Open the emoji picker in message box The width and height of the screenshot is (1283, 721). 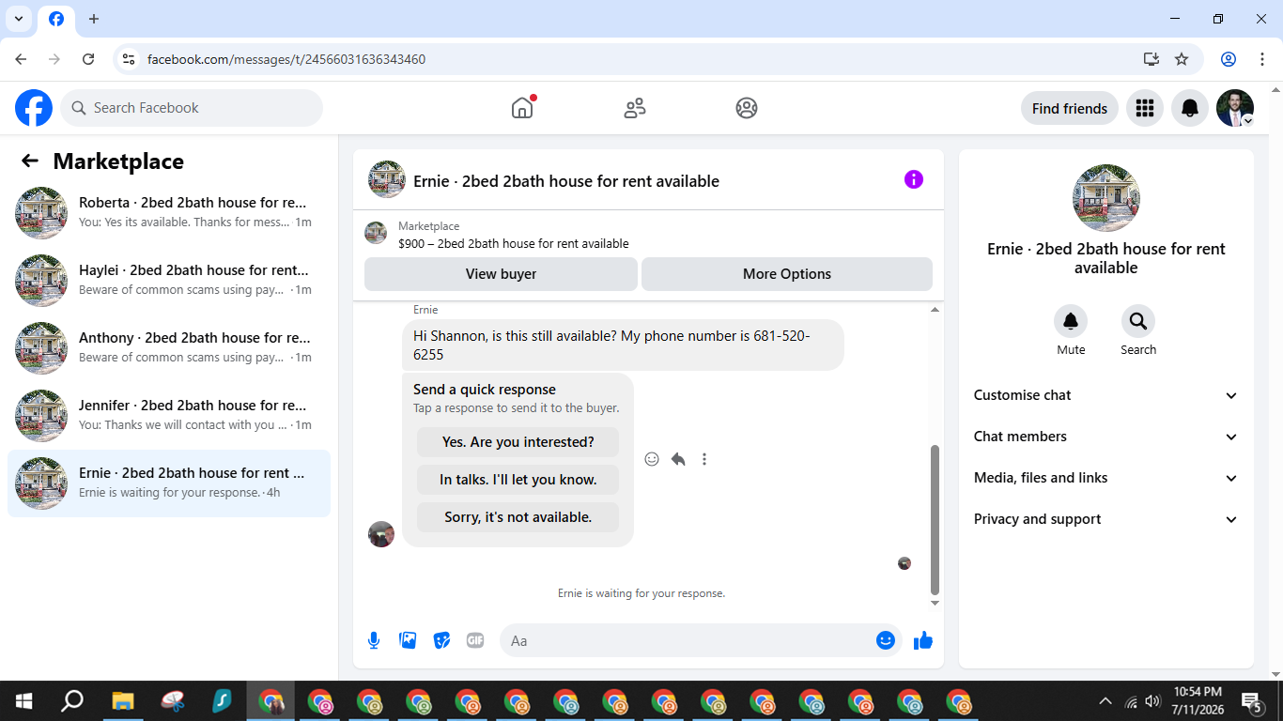point(886,640)
